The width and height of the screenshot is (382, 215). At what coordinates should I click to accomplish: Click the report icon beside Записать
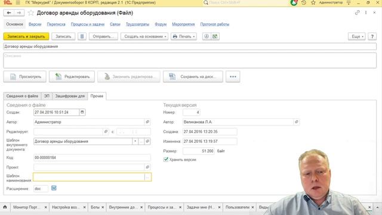(x=82, y=36)
